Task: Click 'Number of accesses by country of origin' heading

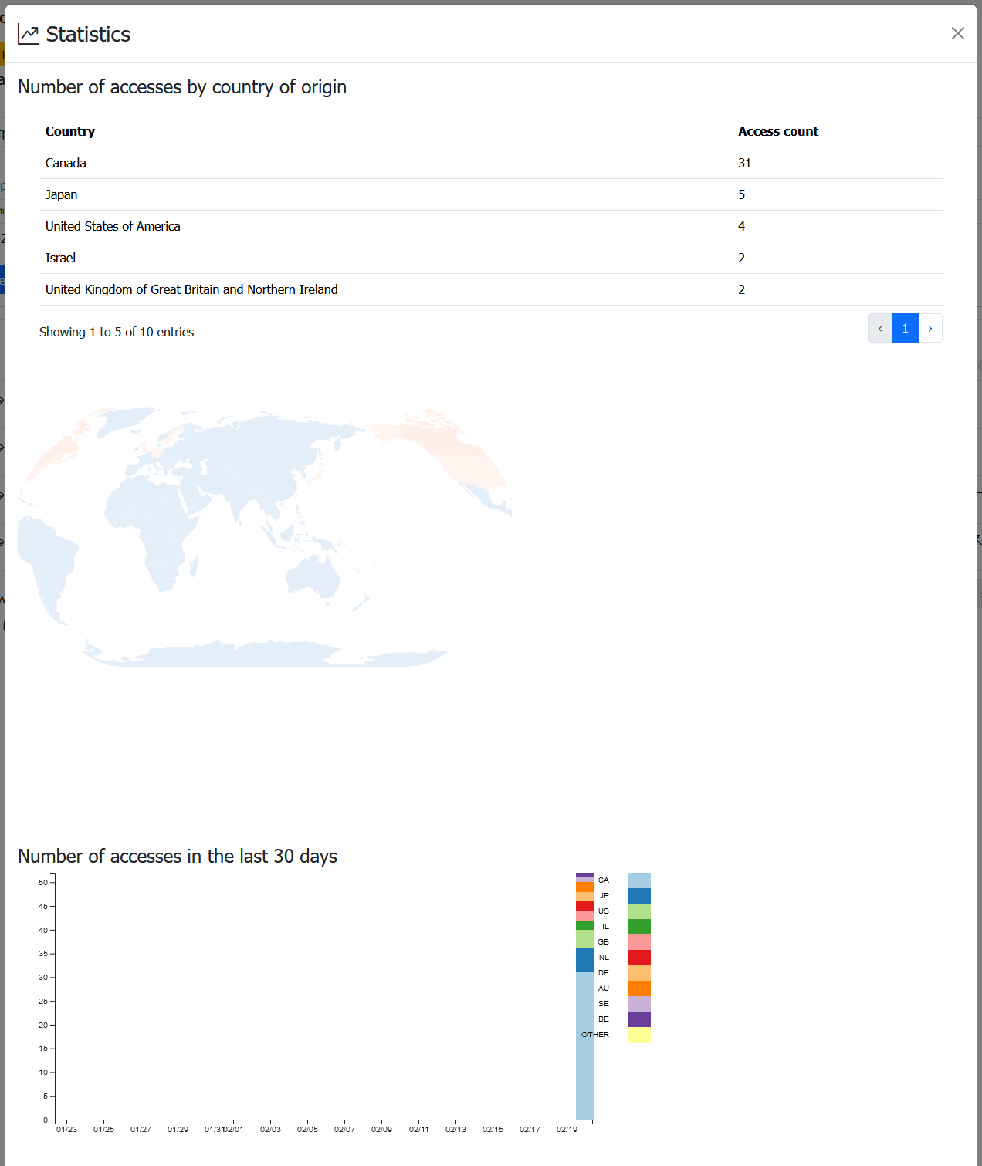Action: pyautogui.click(x=182, y=87)
